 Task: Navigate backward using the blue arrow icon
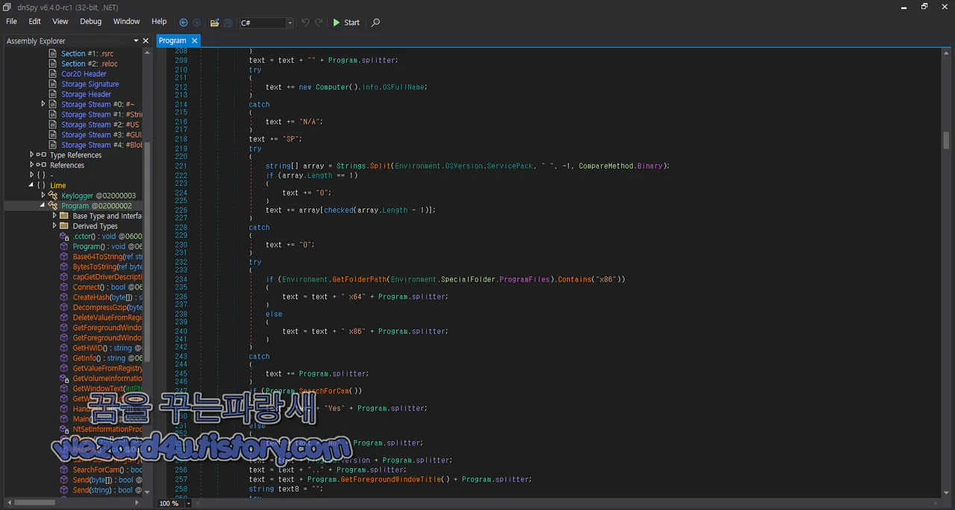[183, 22]
